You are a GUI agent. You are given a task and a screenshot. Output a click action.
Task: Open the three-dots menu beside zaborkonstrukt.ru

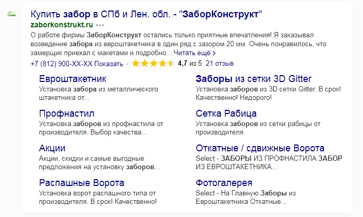[100, 25]
